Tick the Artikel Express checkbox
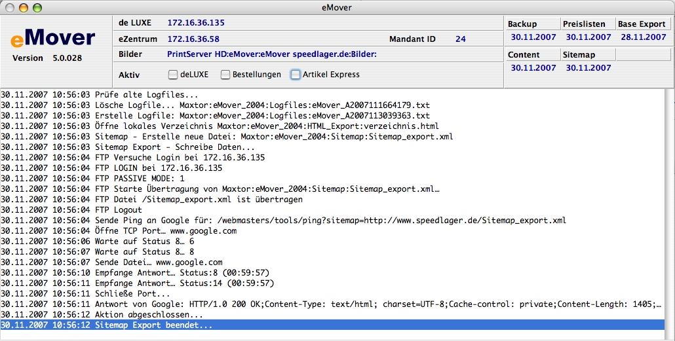 pyautogui.click(x=296, y=75)
